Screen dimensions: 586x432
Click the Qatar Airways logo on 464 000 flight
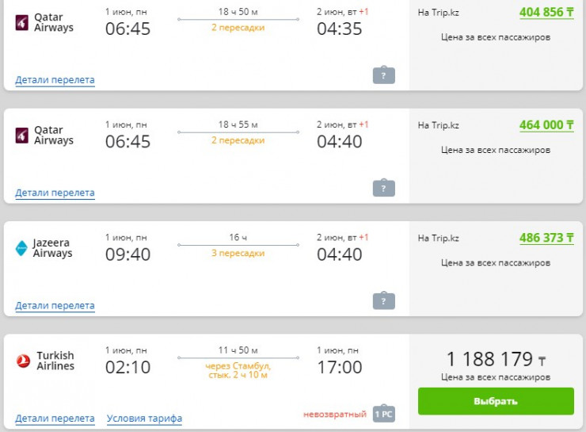tap(21, 136)
